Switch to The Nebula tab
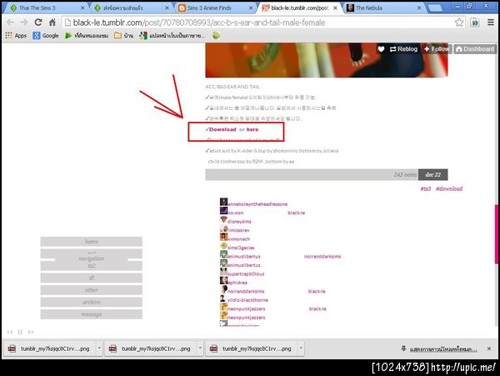 coord(384,8)
